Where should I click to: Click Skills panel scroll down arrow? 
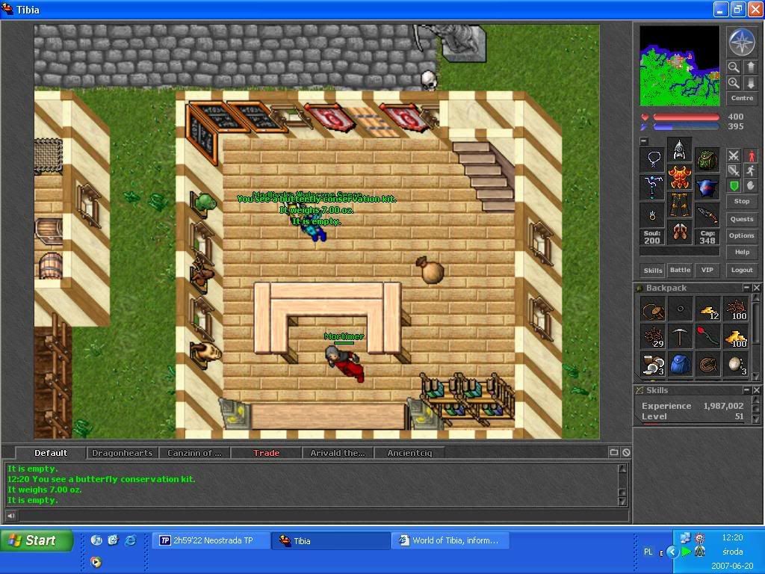[756, 419]
